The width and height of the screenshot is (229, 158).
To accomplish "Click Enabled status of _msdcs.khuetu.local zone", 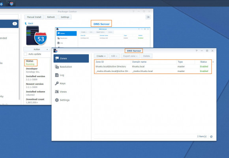I will (x=204, y=71).
